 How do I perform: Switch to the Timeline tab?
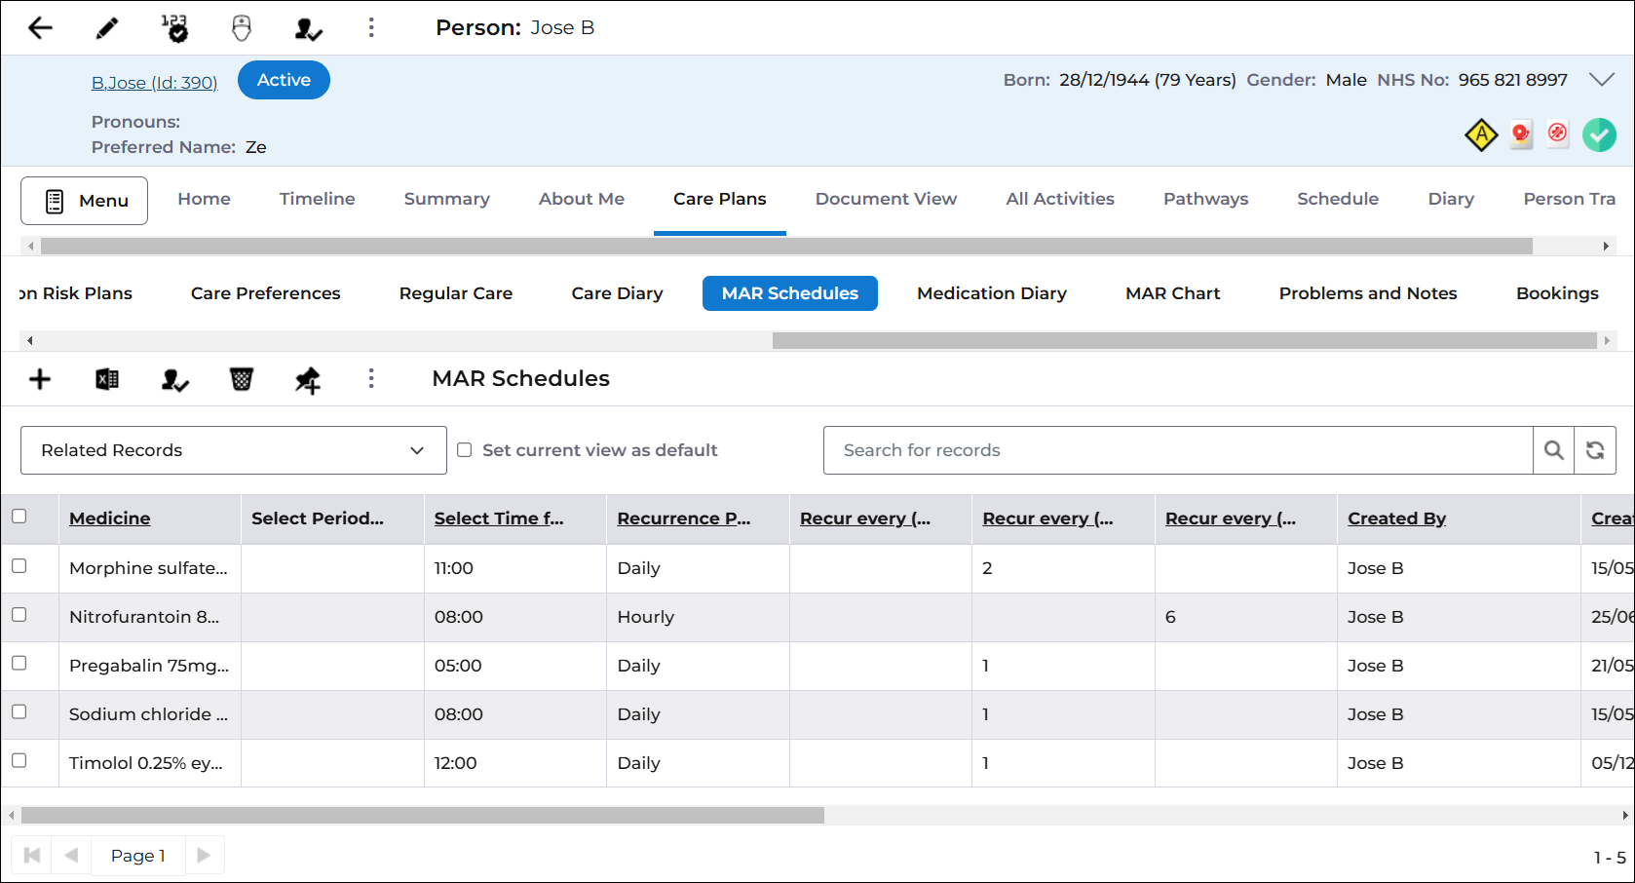(317, 199)
